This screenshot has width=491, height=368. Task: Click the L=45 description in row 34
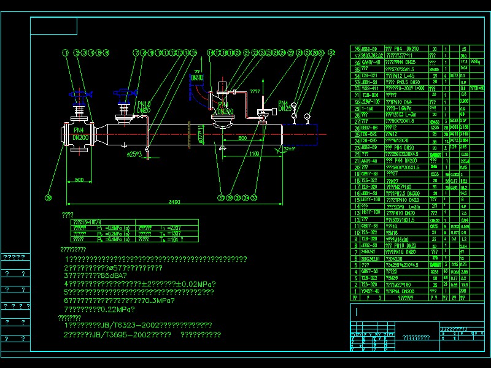408,75
